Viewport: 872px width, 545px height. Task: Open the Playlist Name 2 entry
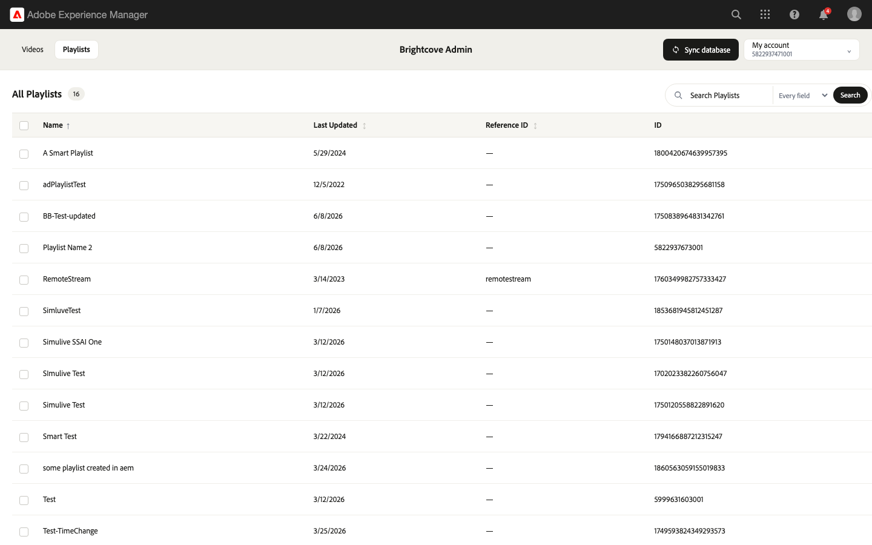pos(68,248)
